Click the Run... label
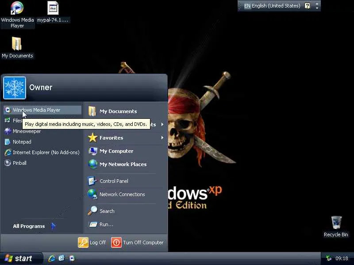Screen dimensions: 354x265 [106, 224]
